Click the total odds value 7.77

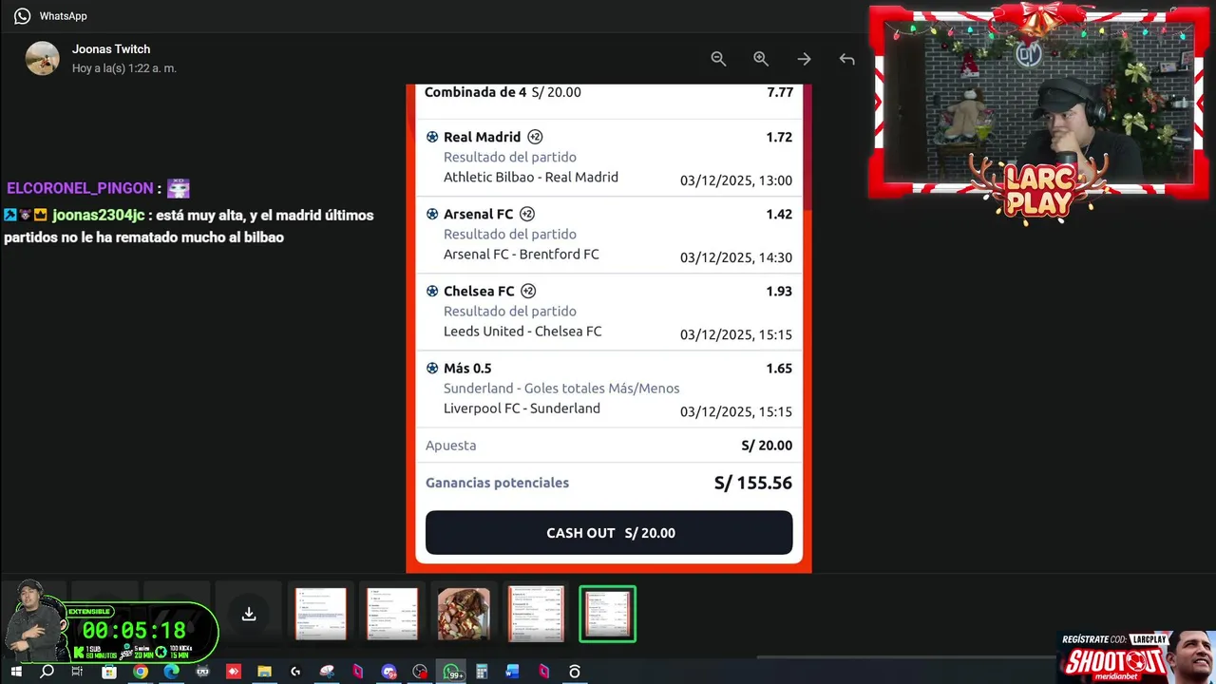click(780, 92)
